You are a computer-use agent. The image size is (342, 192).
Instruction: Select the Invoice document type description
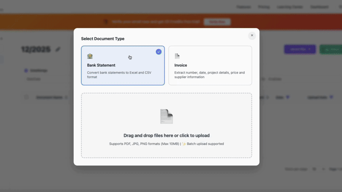pos(209,75)
